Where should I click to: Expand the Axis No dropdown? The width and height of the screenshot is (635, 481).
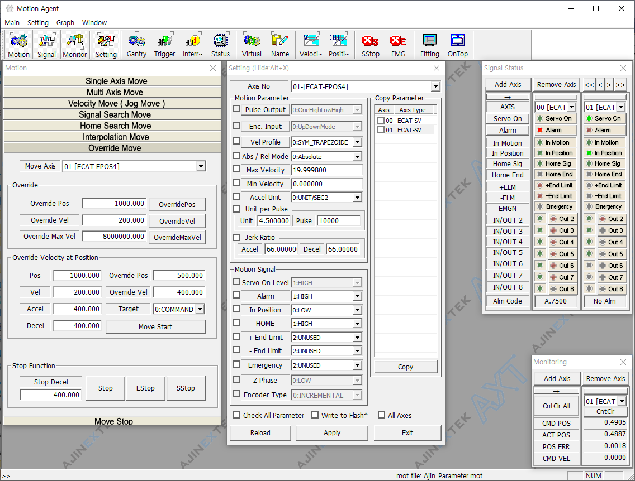pyautogui.click(x=435, y=86)
